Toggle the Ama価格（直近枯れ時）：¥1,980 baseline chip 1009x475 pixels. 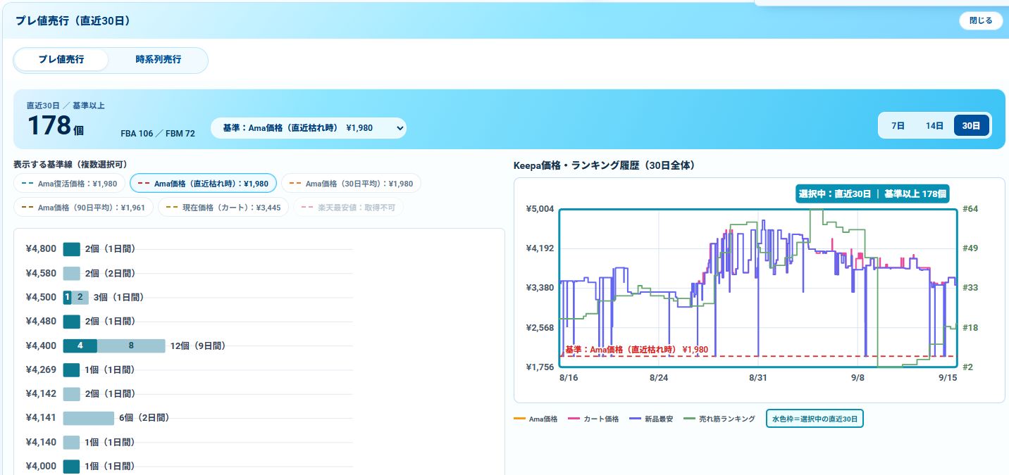click(204, 184)
